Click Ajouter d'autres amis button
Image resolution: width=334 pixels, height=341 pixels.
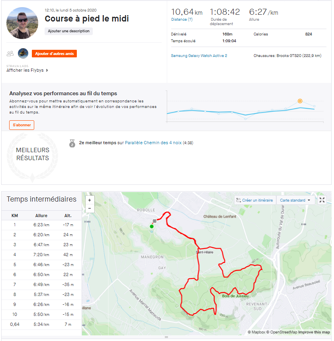[54, 54]
